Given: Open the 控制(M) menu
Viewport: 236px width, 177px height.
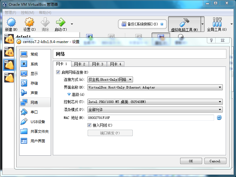Looking at the screenshot, I should [x=27, y=13].
